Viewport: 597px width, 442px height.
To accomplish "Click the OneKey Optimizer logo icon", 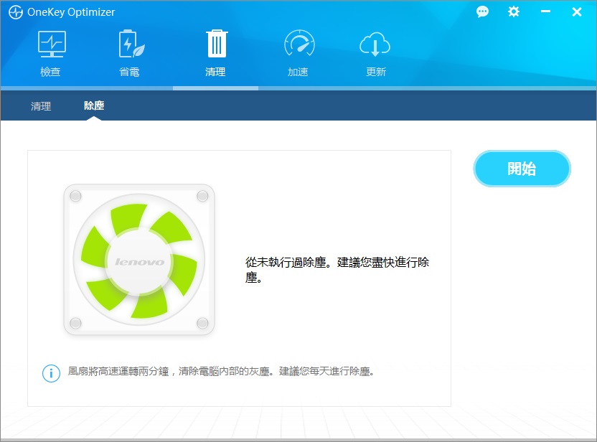I will click(16, 12).
